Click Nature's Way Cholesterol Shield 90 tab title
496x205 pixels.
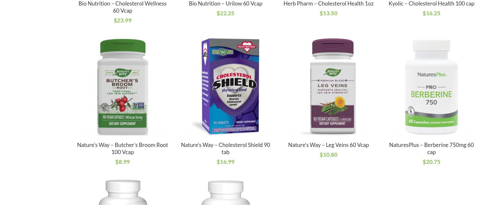pyautogui.click(x=225, y=149)
